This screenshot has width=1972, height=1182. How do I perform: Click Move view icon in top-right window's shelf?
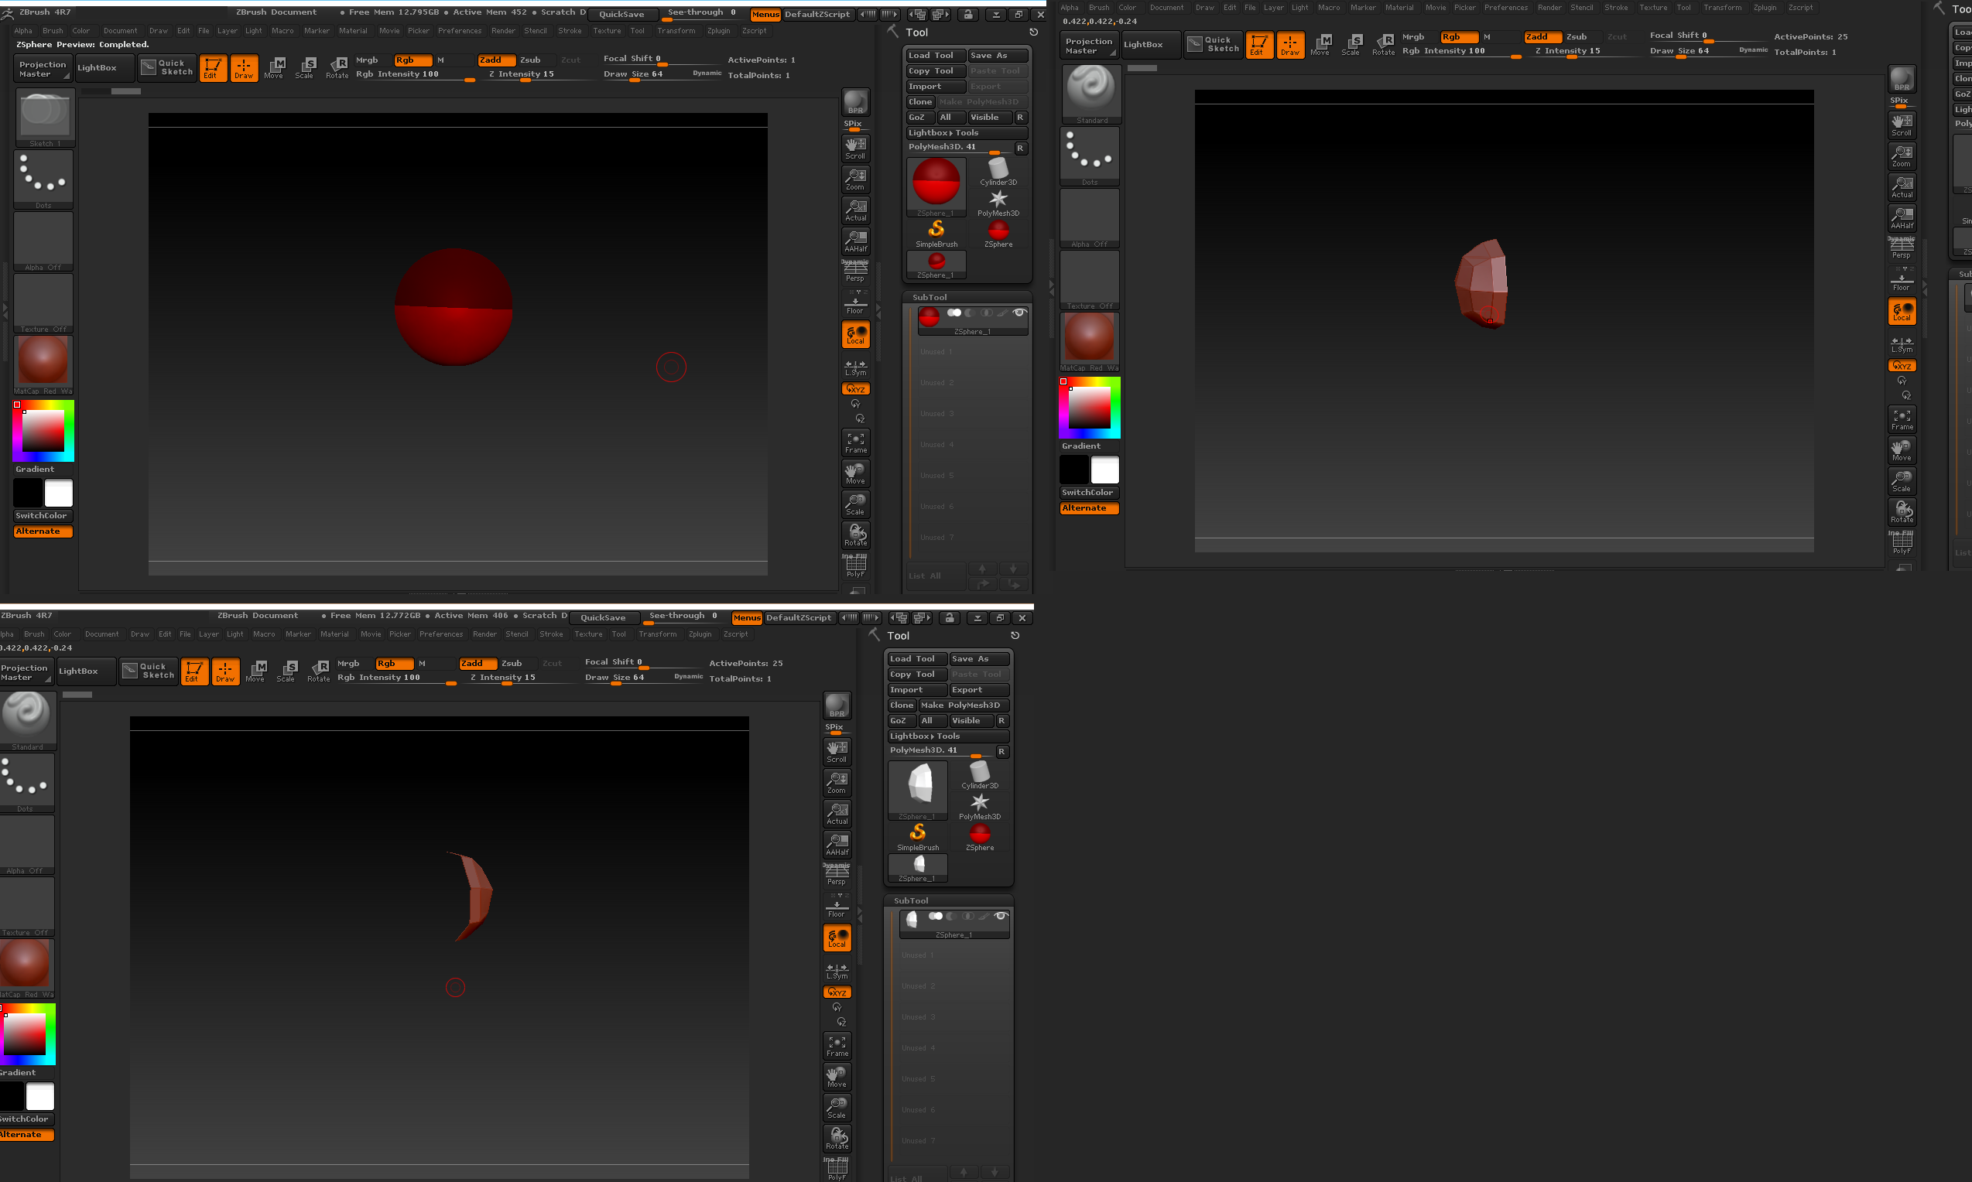pyautogui.click(x=1902, y=450)
